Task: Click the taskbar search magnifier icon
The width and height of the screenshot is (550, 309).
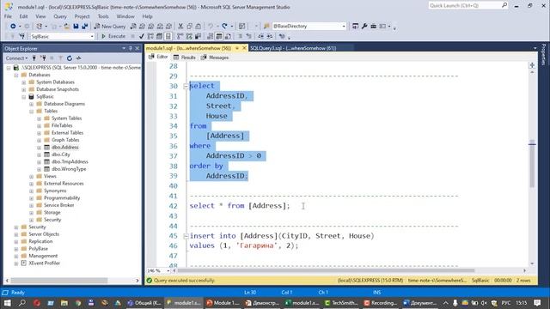Action: coord(21,303)
